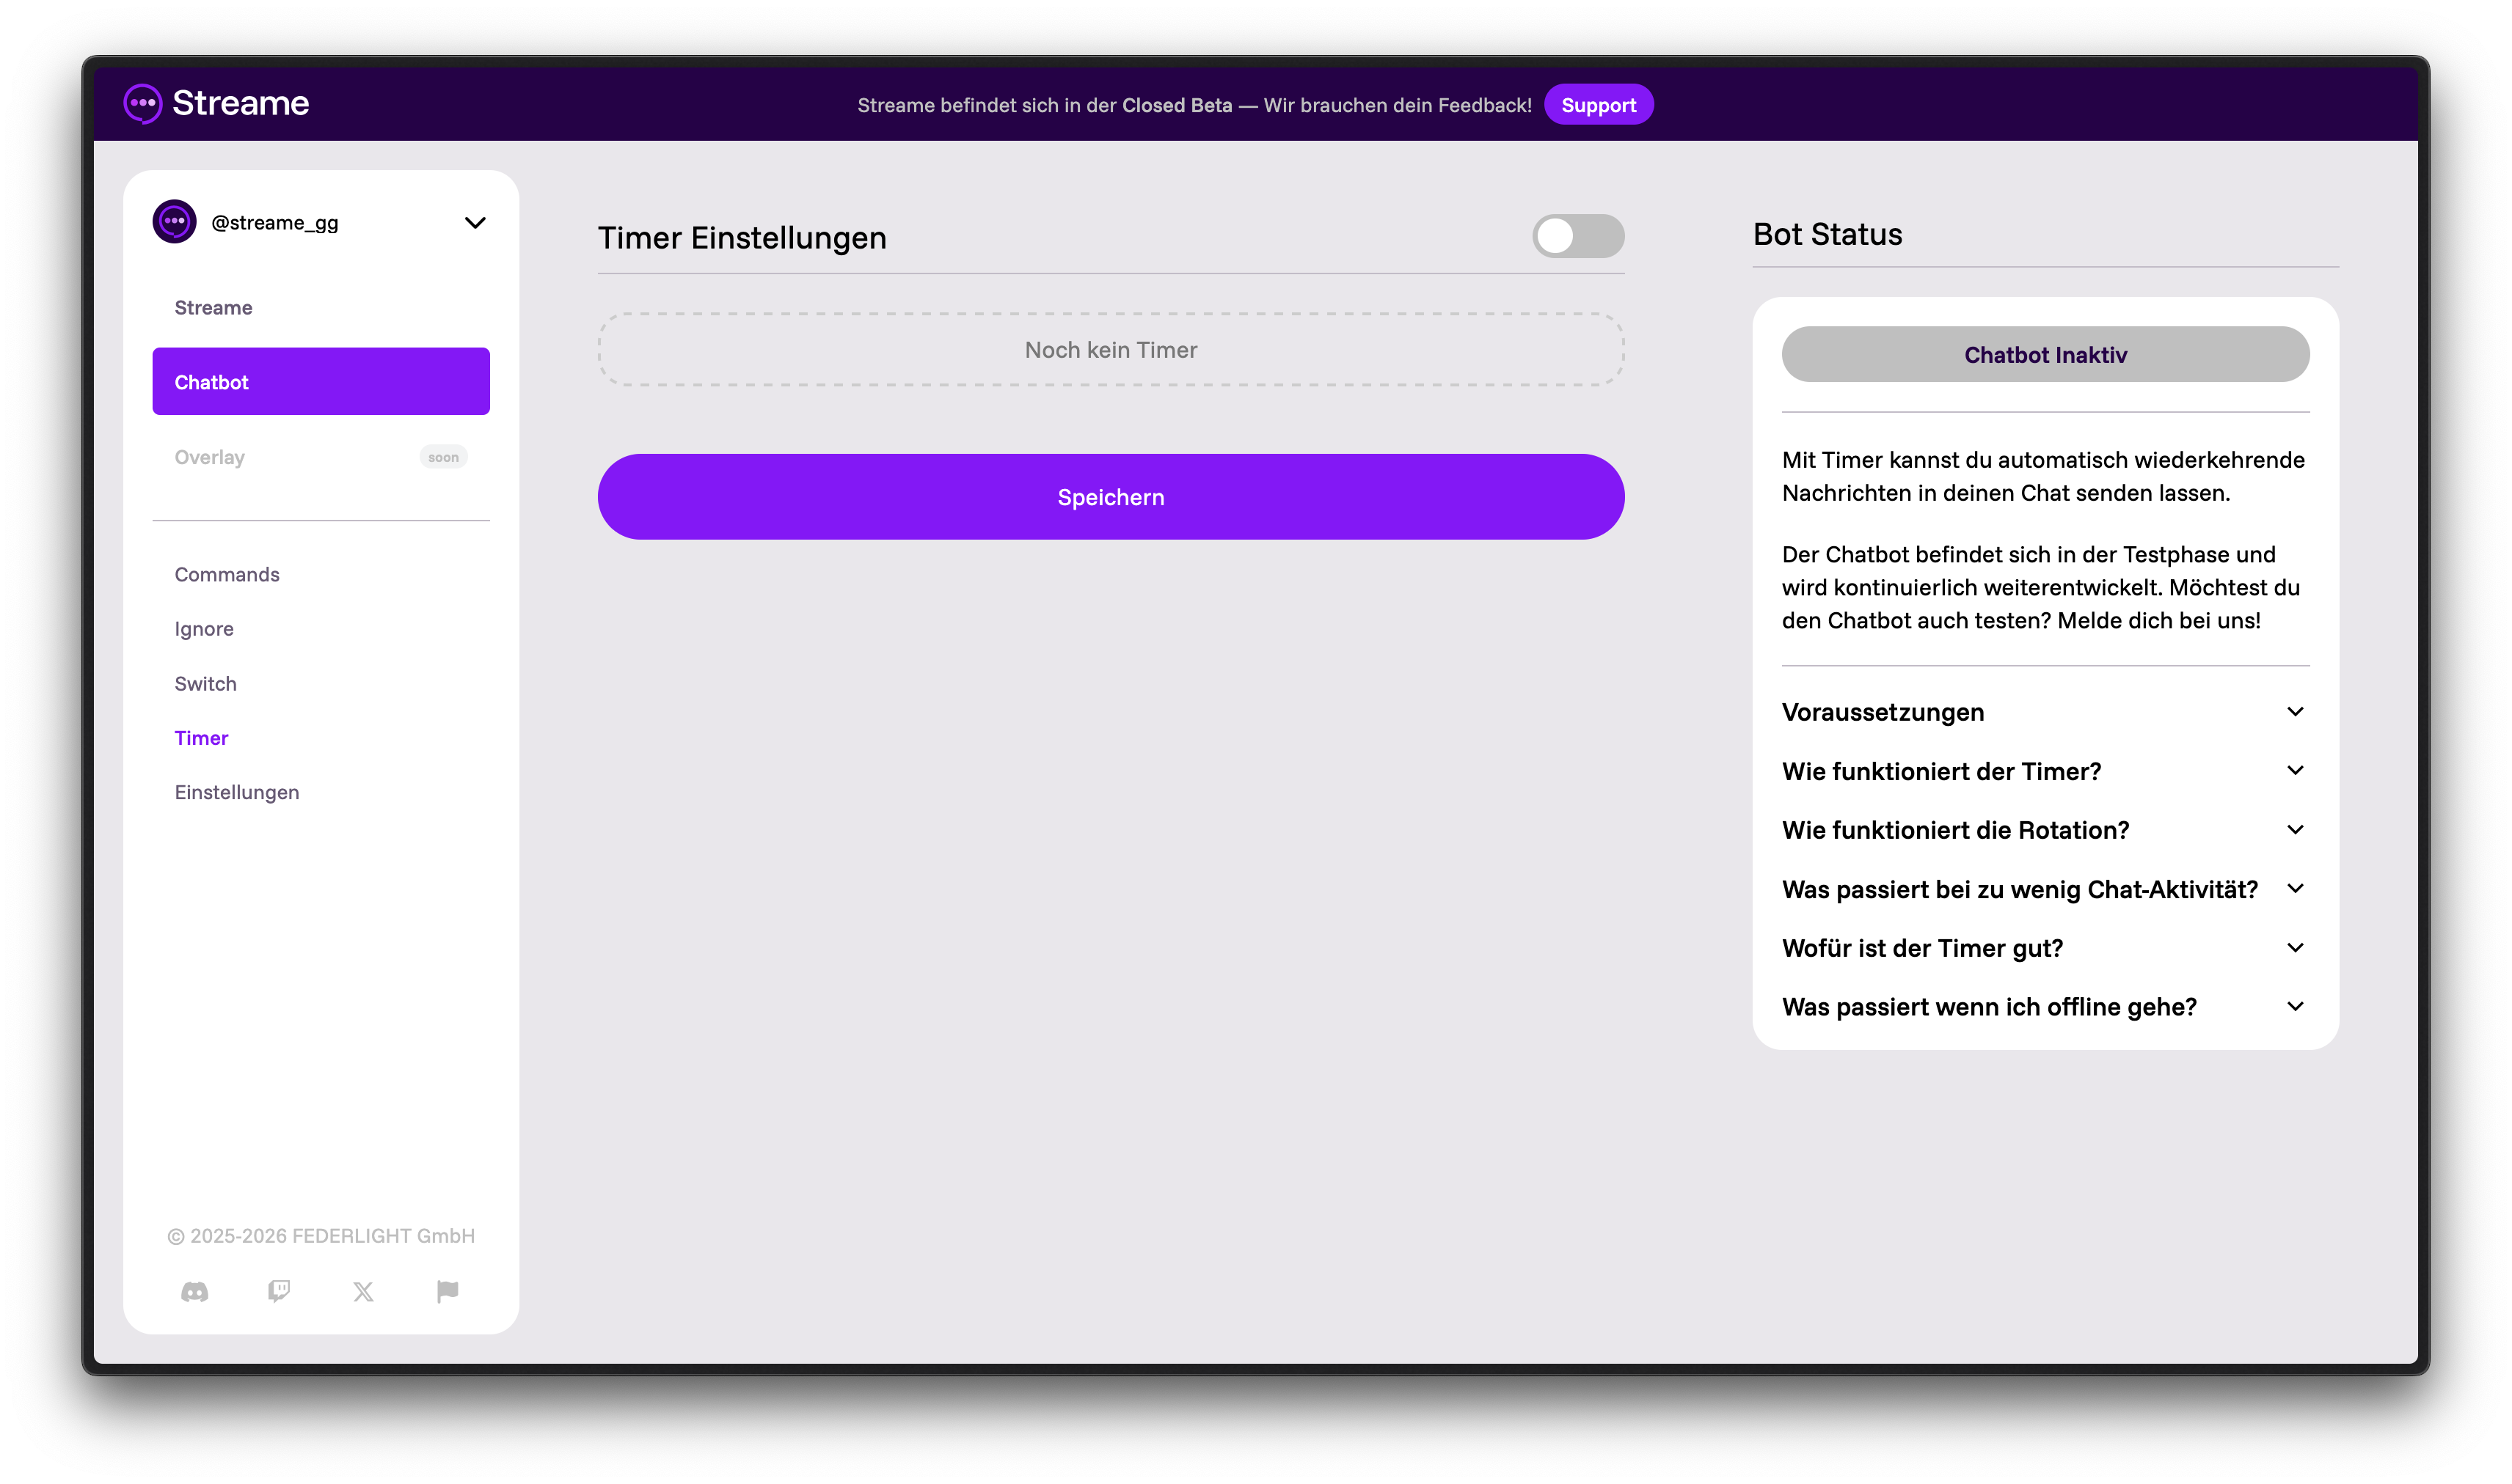Open the Discord icon in the sidebar footer

click(x=194, y=1291)
